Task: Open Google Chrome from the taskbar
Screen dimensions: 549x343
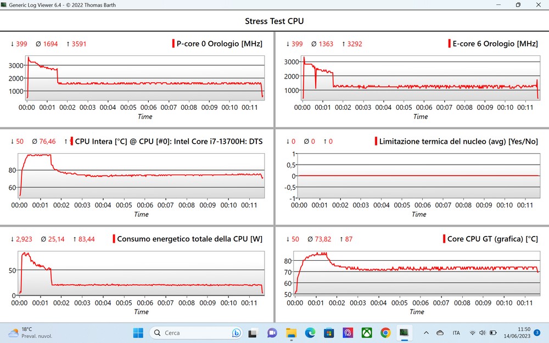Action: tap(385, 333)
